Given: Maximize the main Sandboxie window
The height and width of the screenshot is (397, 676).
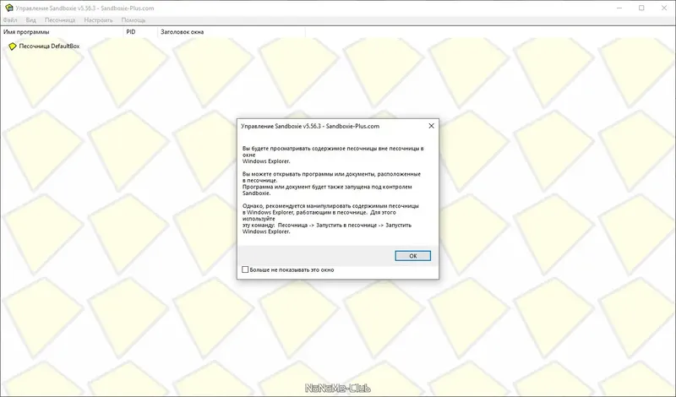Looking at the screenshot, I should [x=641, y=8].
